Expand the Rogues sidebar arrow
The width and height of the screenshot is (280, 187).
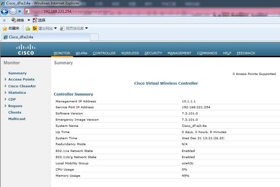click(x=5, y=106)
